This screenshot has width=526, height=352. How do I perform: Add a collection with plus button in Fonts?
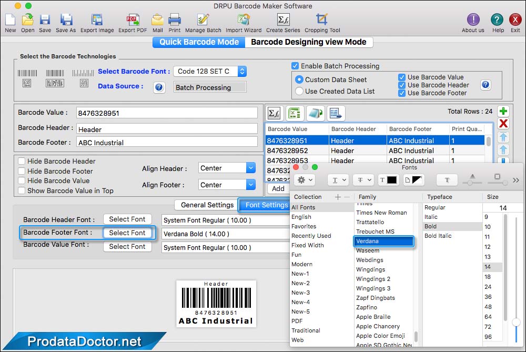point(338,197)
